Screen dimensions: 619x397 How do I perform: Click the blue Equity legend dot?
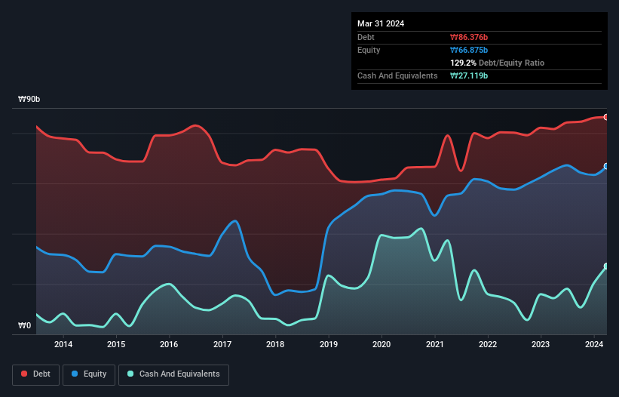click(75, 374)
